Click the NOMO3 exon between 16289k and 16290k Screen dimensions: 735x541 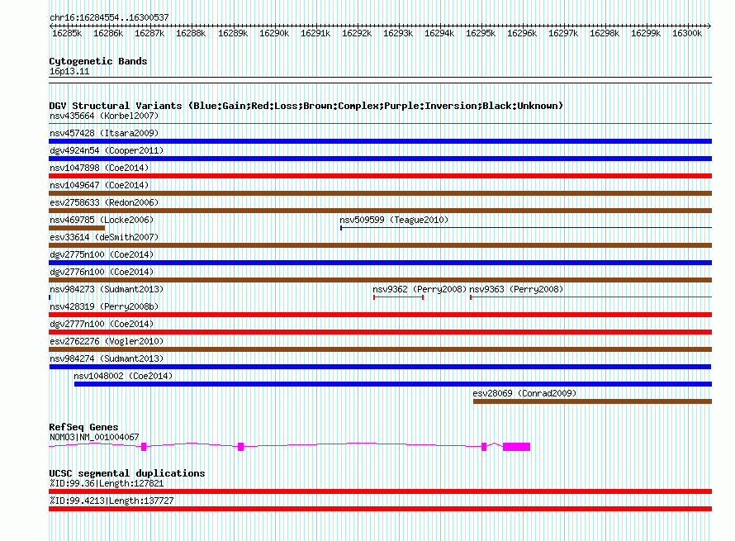tap(241, 447)
